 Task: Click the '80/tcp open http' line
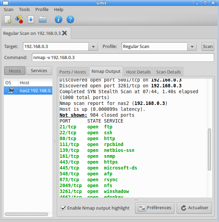point(87,138)
